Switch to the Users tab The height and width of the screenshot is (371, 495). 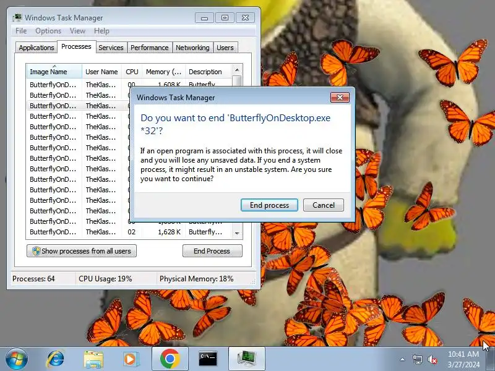pos(225,48)
